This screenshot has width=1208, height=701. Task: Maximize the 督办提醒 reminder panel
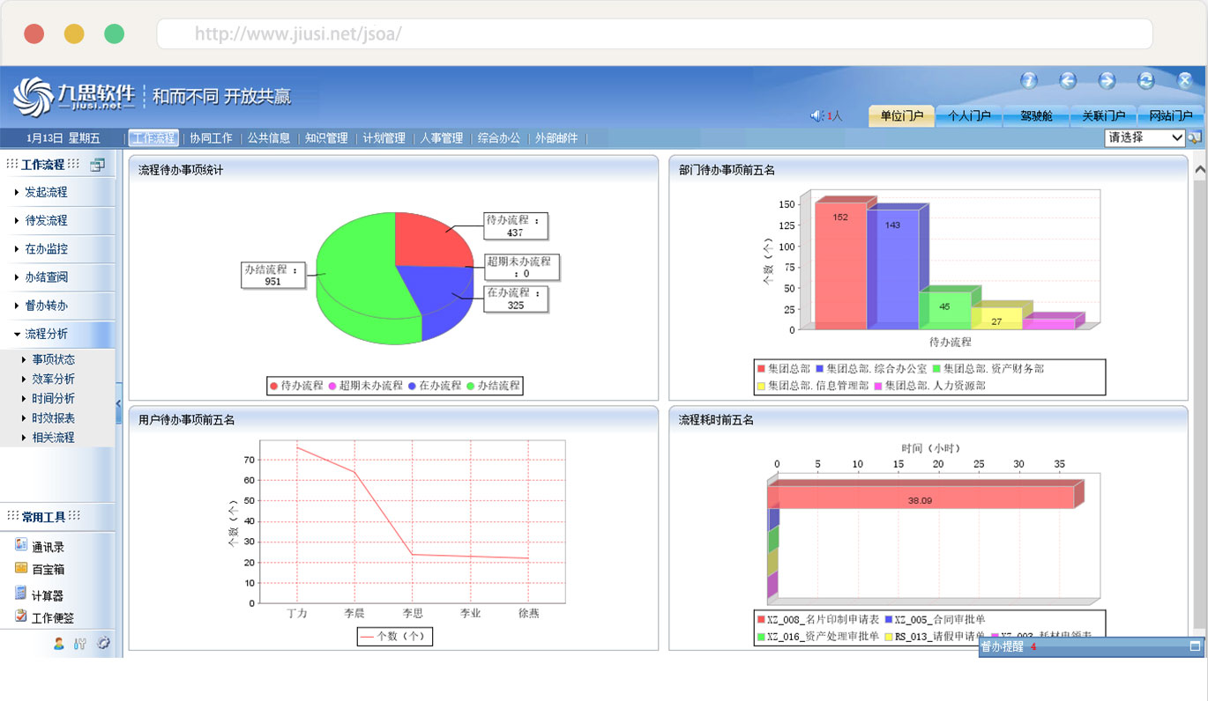pyautogui.click(x=1195, y=646)
